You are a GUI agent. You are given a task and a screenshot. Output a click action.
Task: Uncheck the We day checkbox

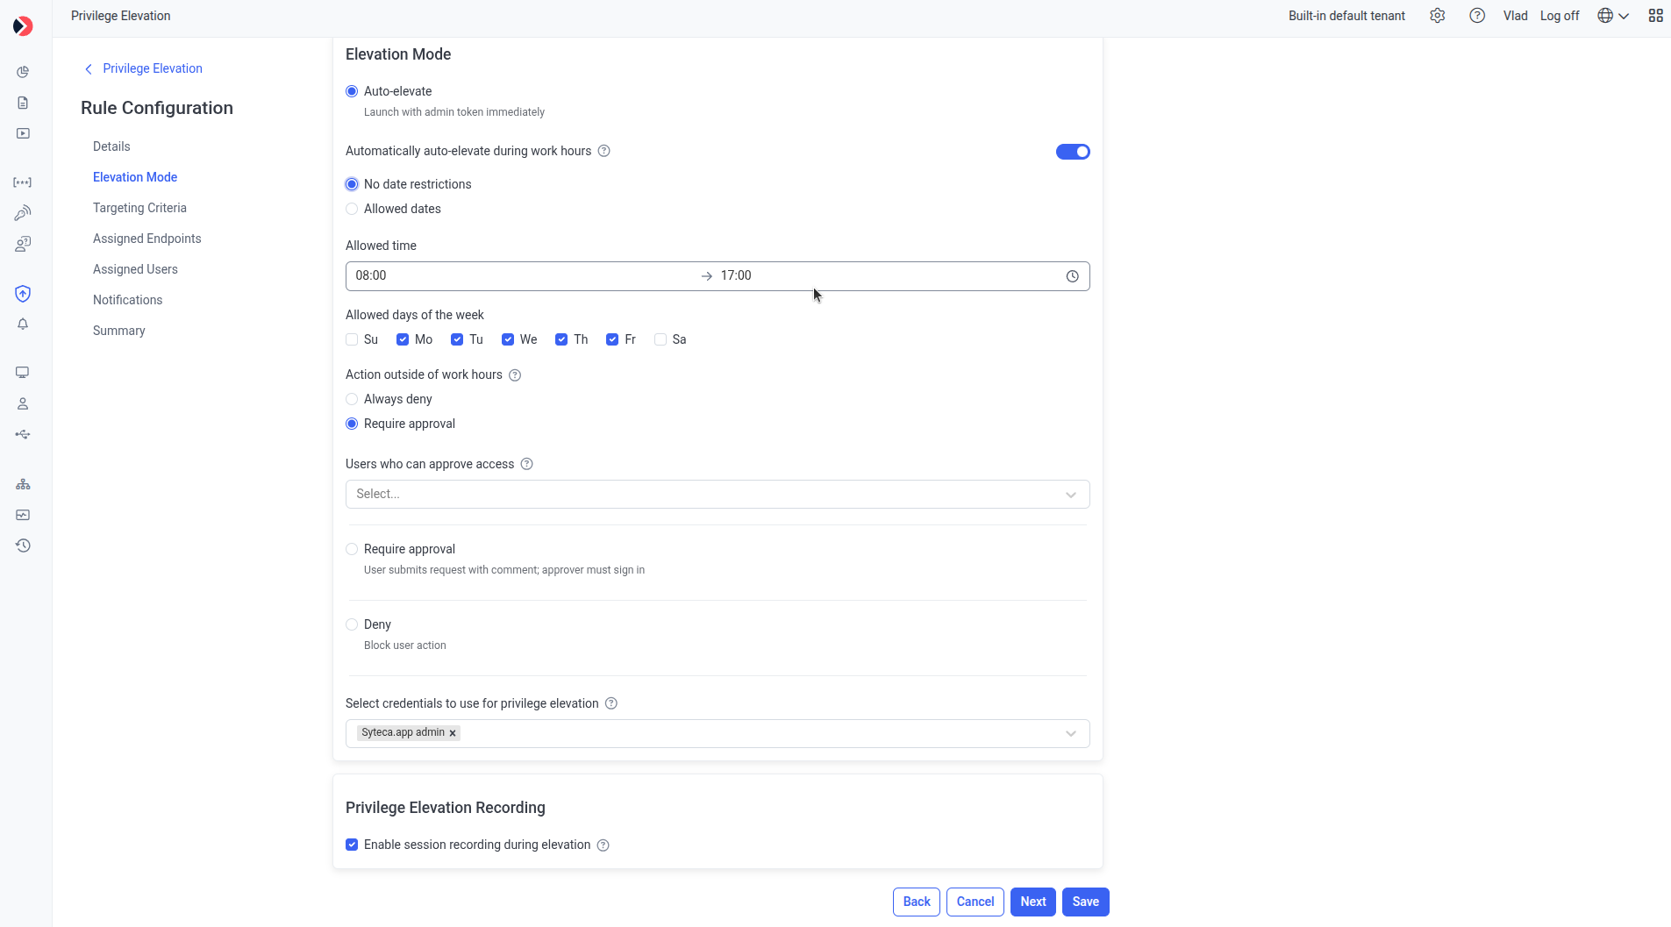tap(508, 339)
